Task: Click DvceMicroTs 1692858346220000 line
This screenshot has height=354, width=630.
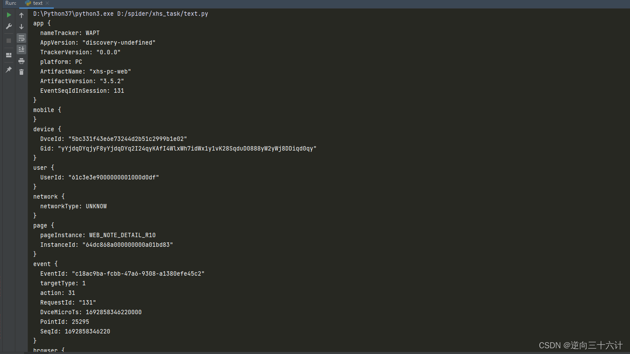Action: point(91,312)
